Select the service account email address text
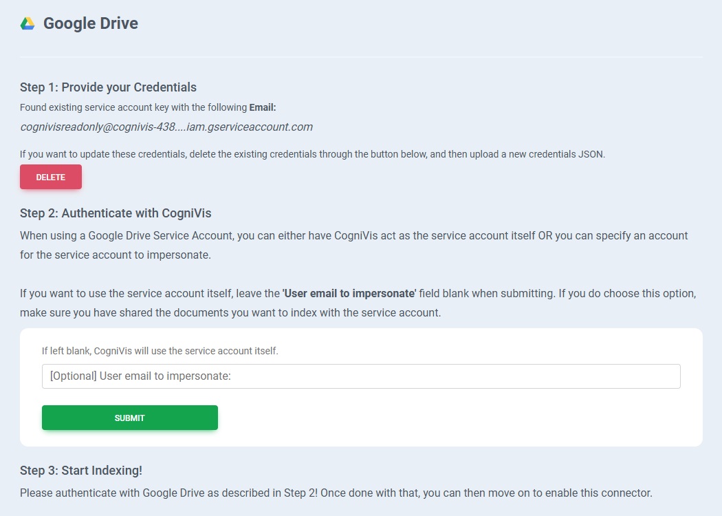The width and height of the screenshot is (722, 516). (x=166, y=127)
